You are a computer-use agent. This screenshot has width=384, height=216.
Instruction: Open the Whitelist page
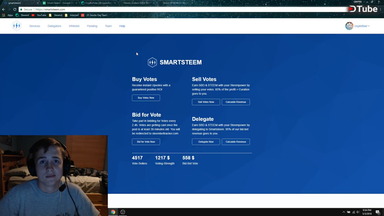click(74, 26)
